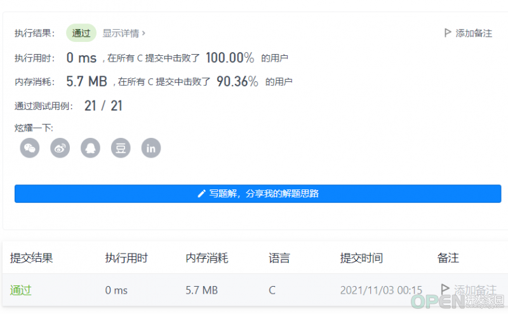
Task: Add note via 添加备注 in submission row
Action: 469,290
